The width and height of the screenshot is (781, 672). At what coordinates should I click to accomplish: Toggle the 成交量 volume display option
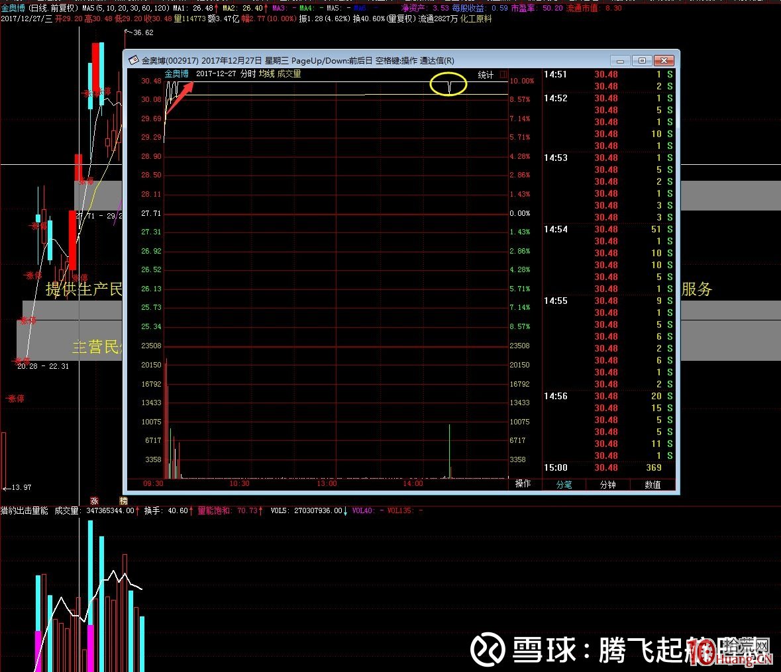click(289, 74)
